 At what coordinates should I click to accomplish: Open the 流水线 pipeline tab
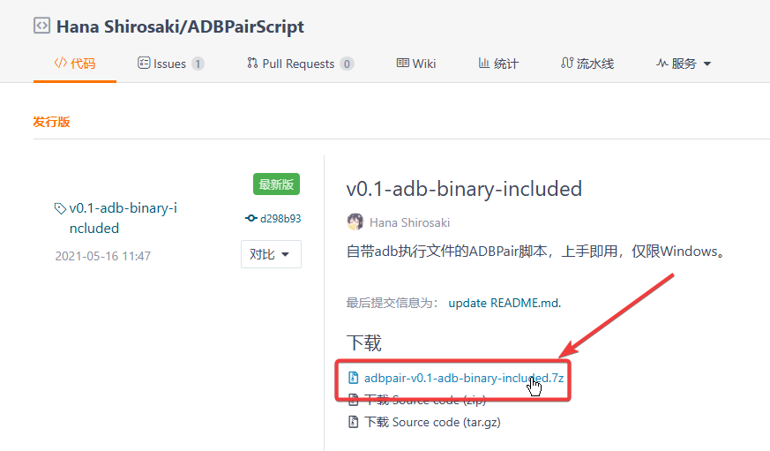[587, 64]
